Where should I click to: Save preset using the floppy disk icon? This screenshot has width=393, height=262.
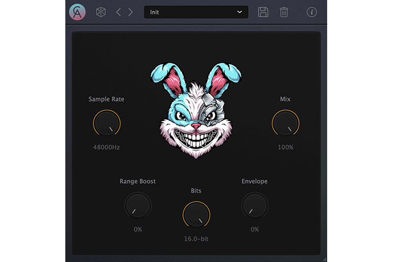(263, 12)
